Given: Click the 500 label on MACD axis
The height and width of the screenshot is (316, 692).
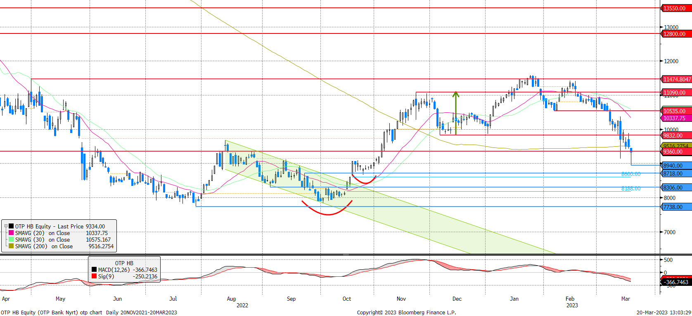Looking at the screenshot, I should pos(668,260).
